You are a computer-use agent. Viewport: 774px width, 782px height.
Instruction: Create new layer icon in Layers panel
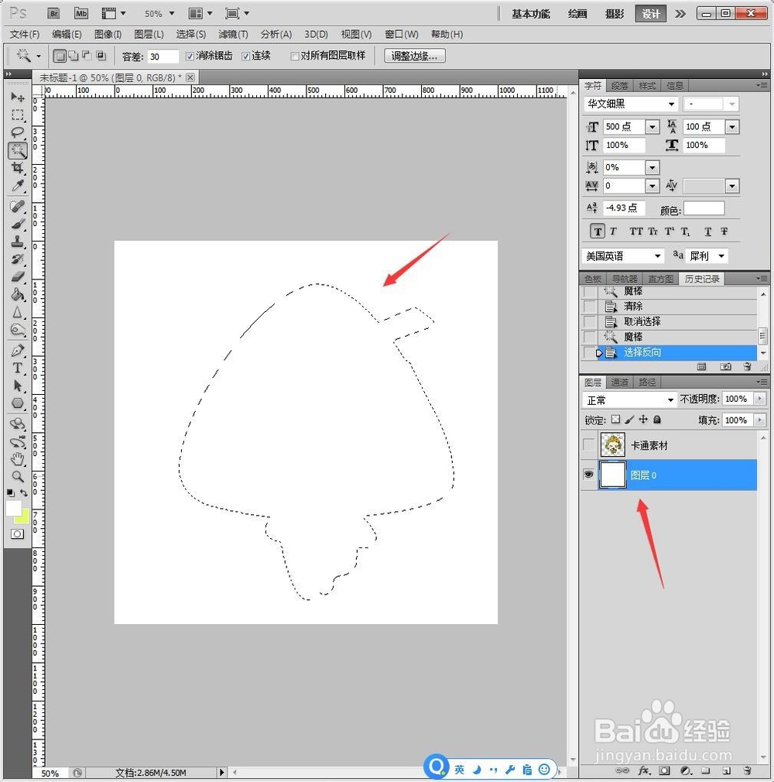[727, 770]
